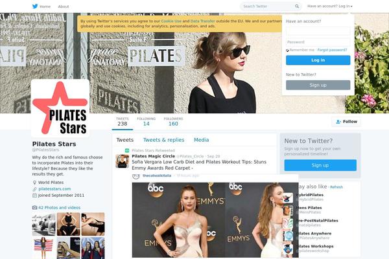Switch to Tweets & replies tab

click(164, 140)
